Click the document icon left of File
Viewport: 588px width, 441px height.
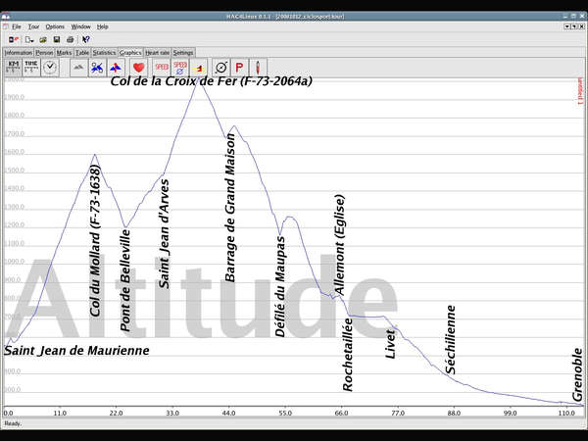[x=5, y=26]
